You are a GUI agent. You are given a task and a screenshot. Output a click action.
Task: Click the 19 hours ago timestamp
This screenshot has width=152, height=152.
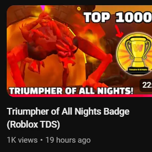tap(68, 140)
